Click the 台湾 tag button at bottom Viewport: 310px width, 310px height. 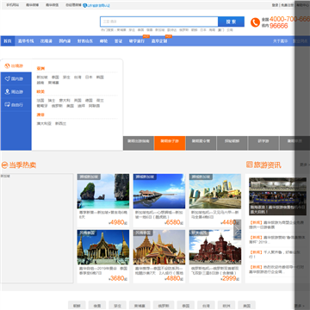[206, 306]
